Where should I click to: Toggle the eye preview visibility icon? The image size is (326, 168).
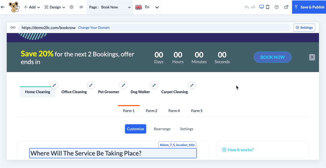(x=81, y=7)
